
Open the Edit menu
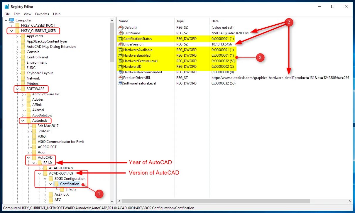point(17,14)
